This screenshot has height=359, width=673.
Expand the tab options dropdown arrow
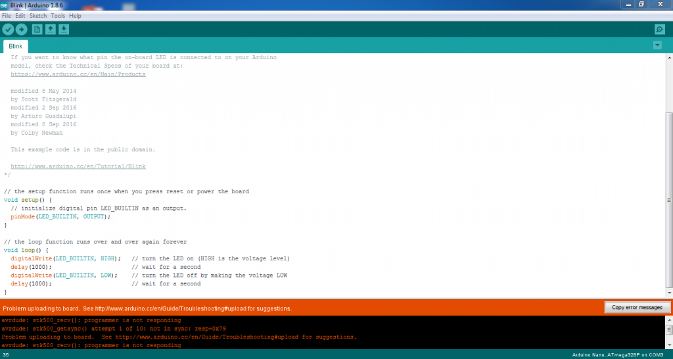pyautogui.click(x=657, y=45)
